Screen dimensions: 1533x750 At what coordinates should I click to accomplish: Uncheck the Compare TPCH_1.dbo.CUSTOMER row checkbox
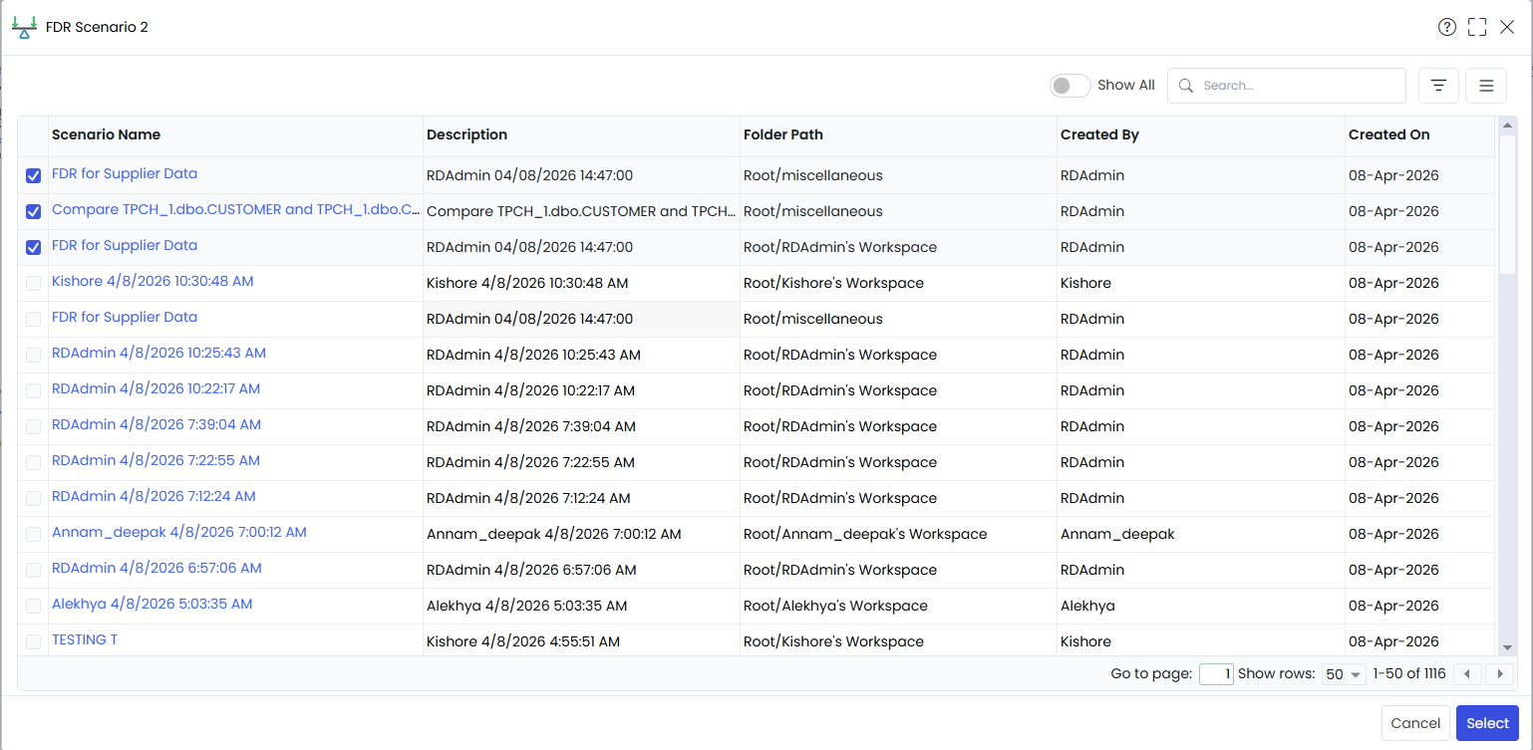(x=34, y=211)
